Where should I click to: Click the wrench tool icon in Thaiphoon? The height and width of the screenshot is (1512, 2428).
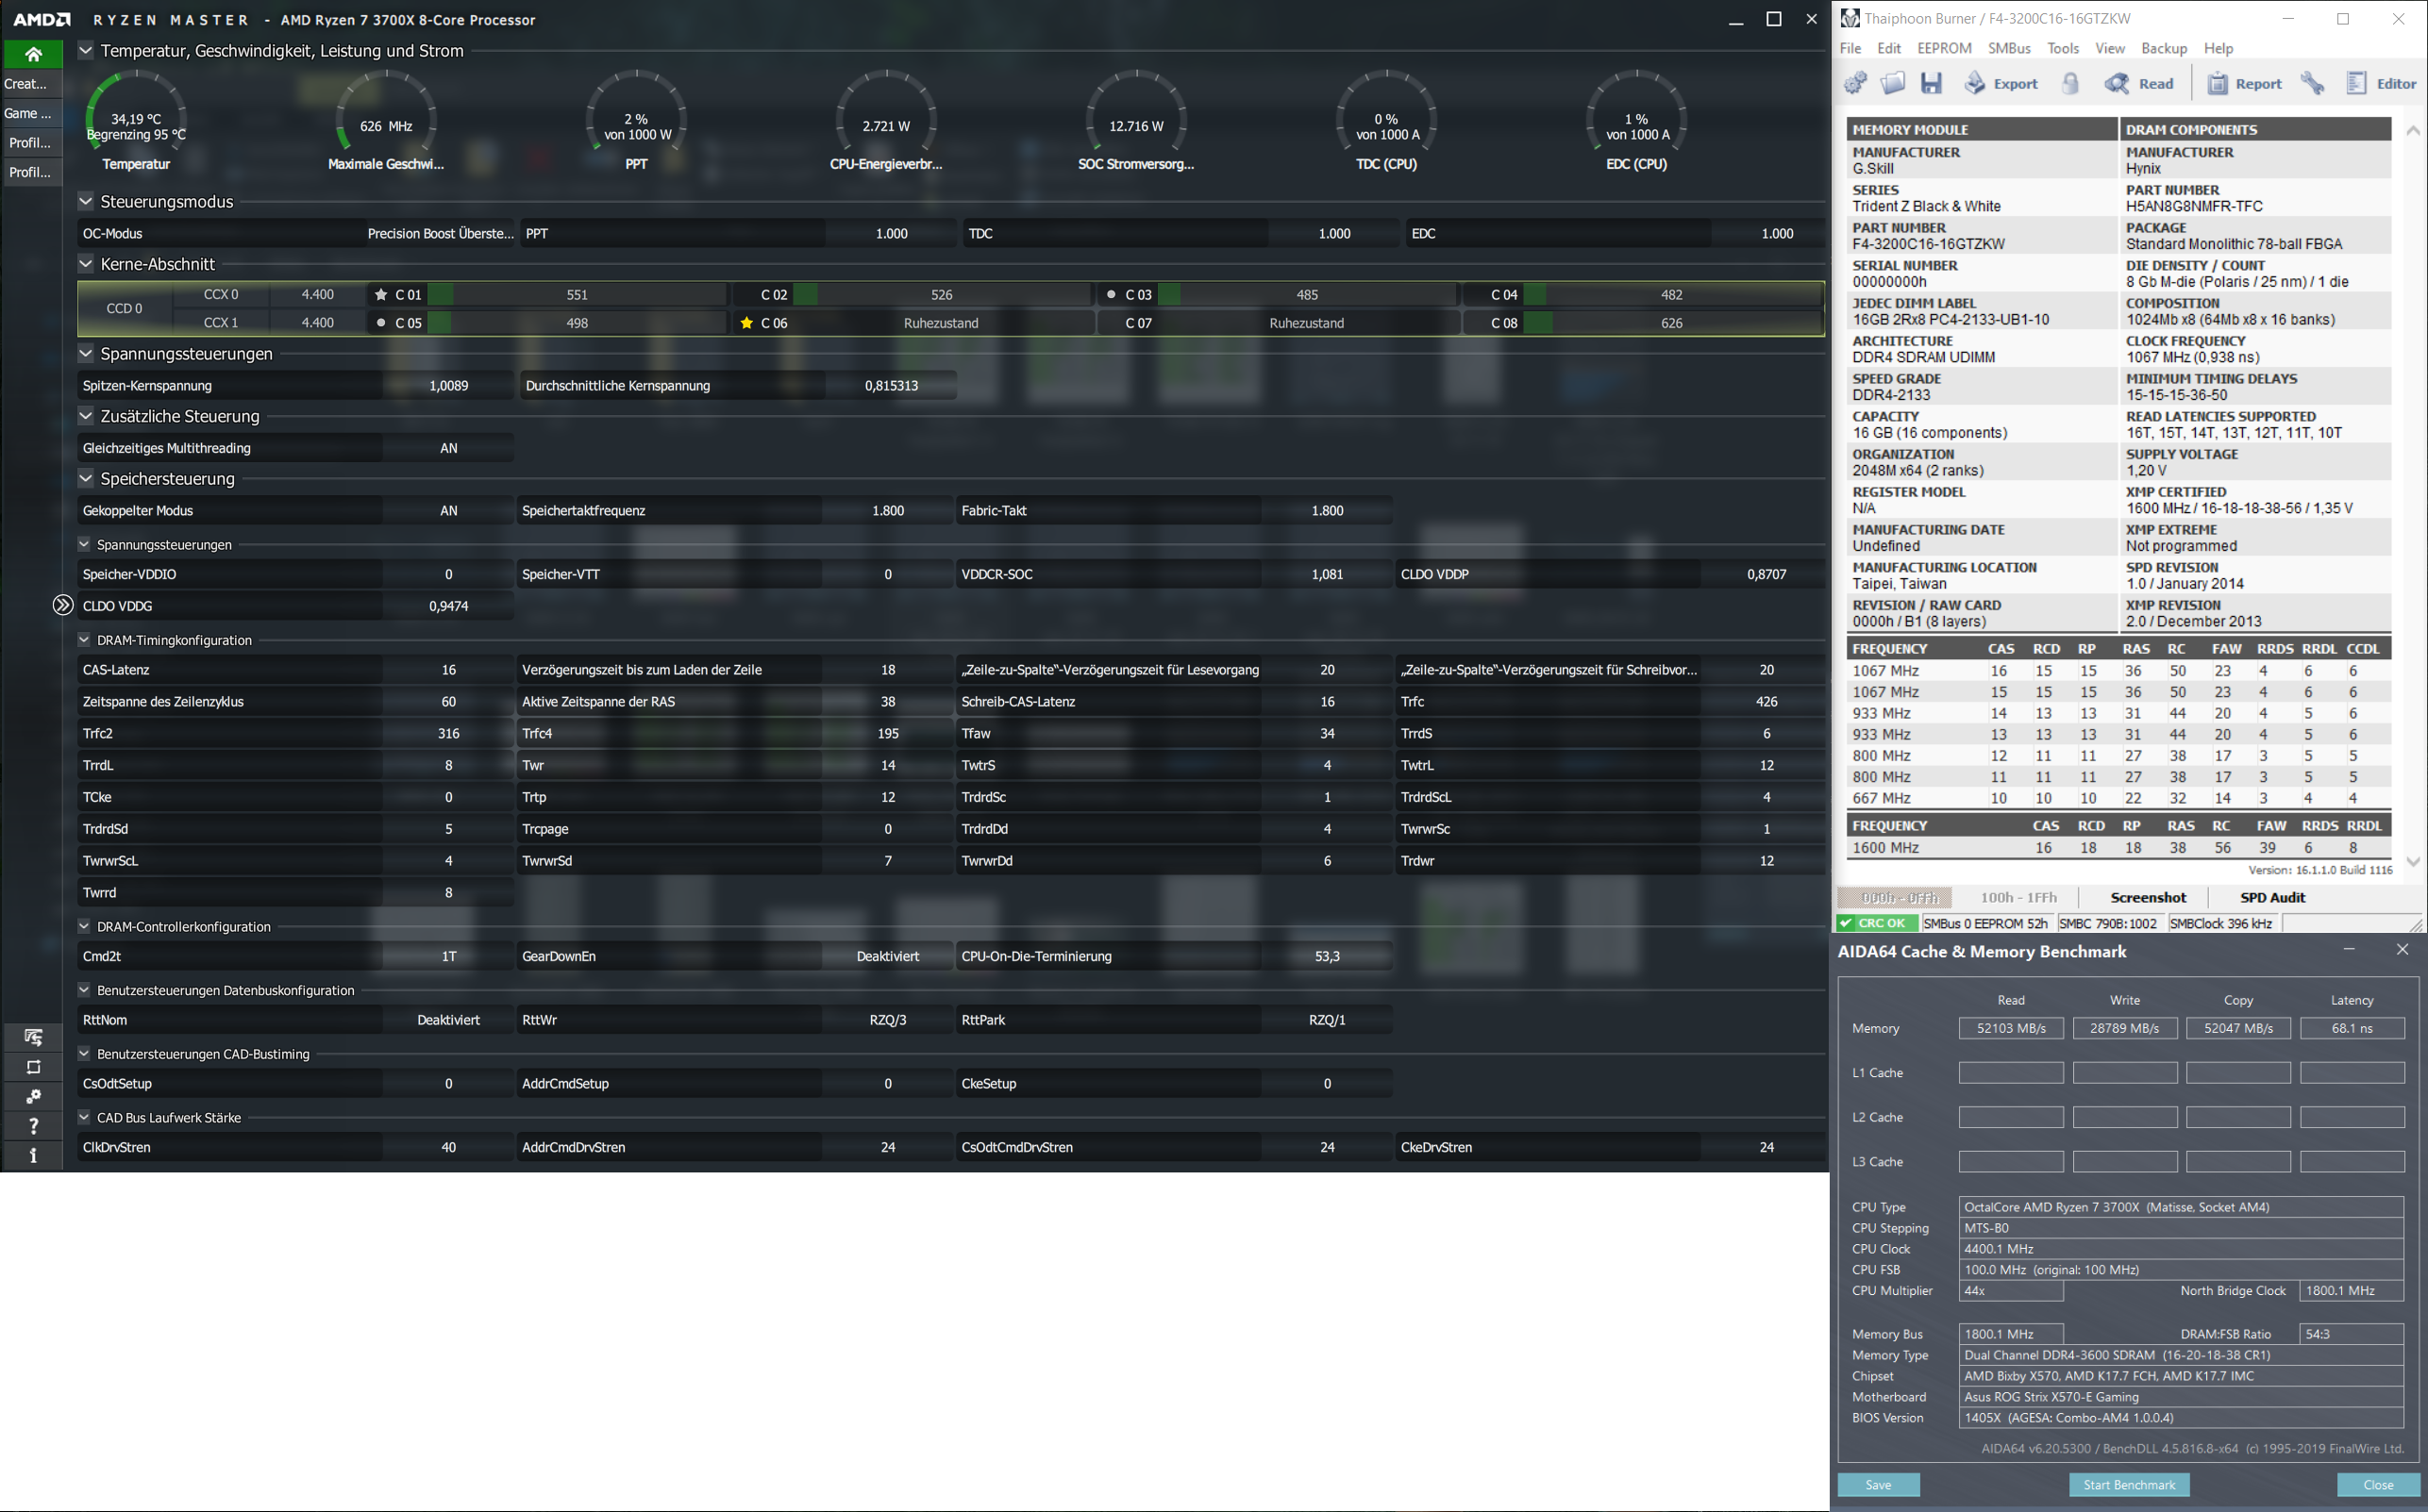click(2312, 84)
